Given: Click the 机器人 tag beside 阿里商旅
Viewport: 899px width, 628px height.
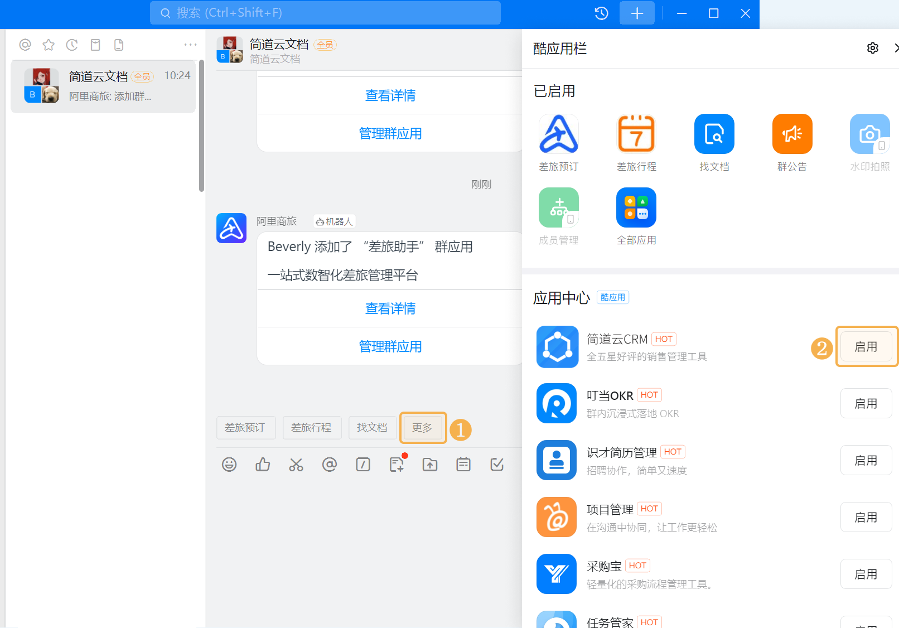Looking at the screenshot, I should tap(334, 222).
